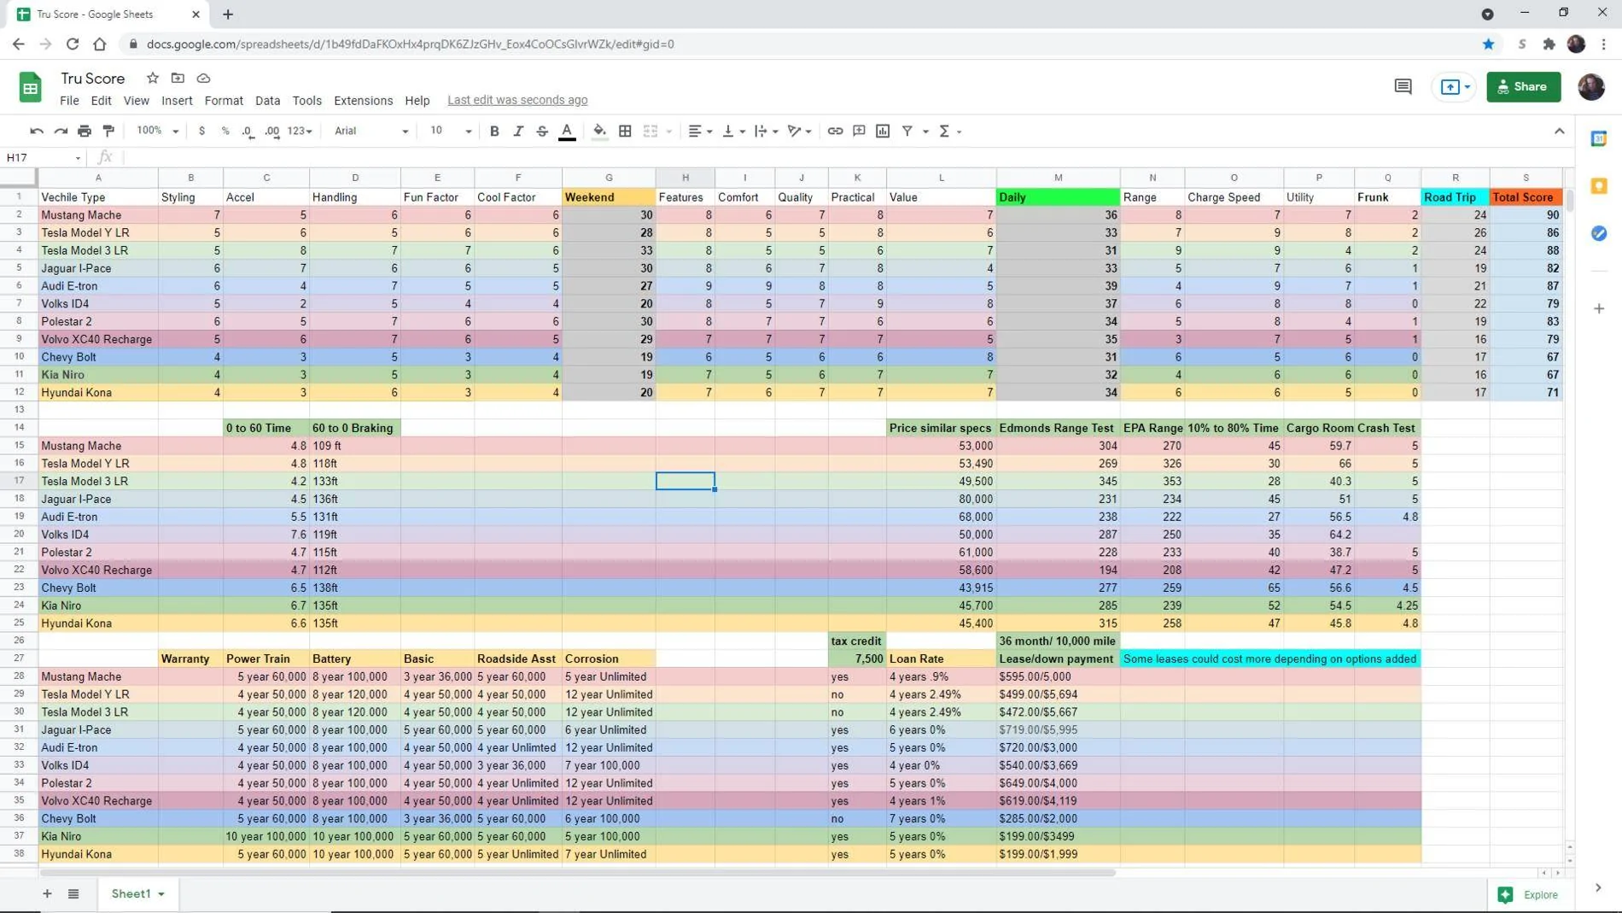Decrease decimal places
This screenshot has height=913, width=1622.
tap(248, 131)
